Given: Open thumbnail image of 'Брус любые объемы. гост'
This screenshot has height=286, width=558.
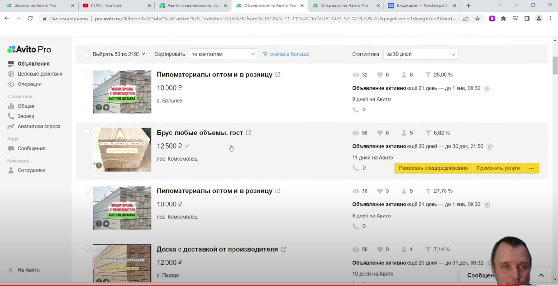Looking at the screenshot, I should [122, 150].
